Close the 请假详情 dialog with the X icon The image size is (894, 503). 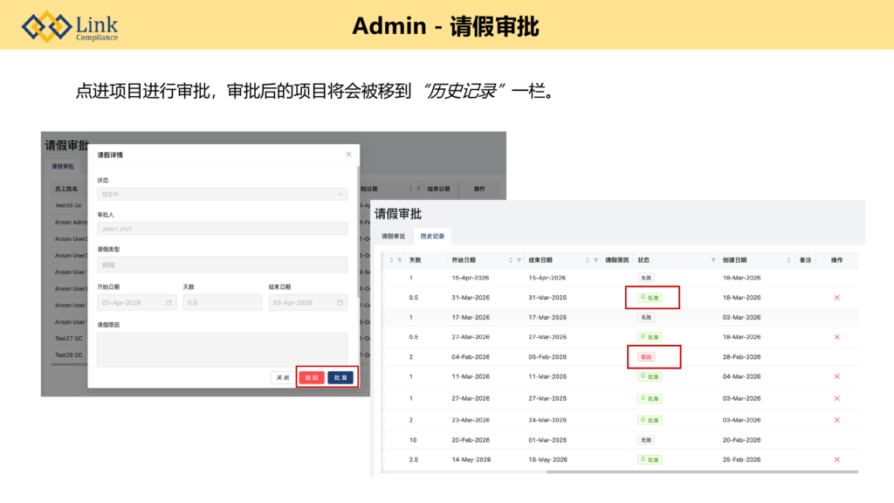coord(348,155)
